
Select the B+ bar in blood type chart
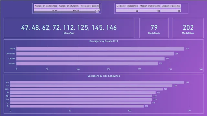click(91, 86)
